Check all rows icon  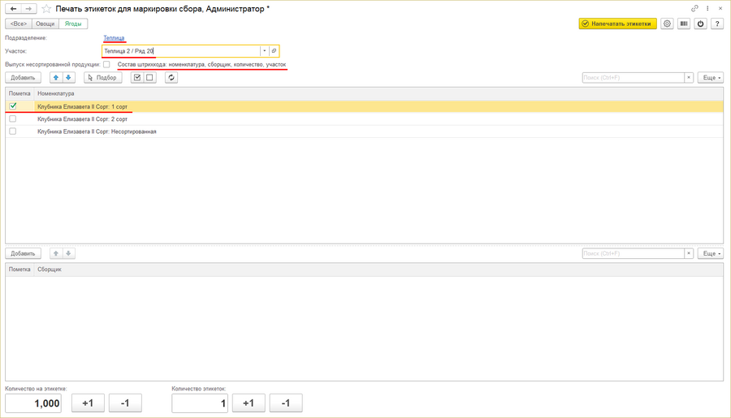[x=137, y=78]
